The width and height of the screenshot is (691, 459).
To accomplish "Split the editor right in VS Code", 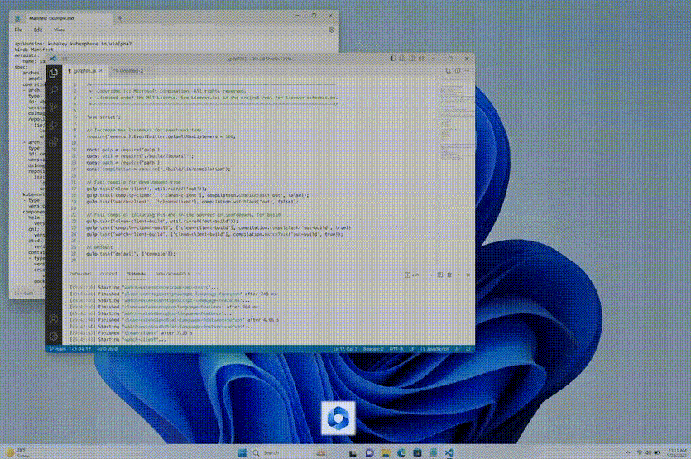I will pos(458,70).
